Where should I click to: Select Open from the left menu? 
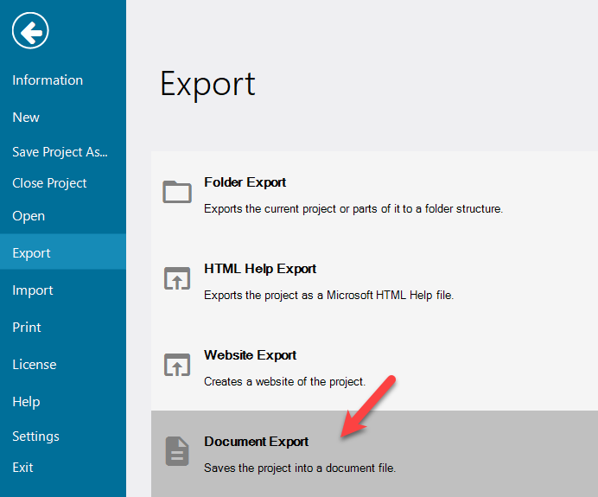click(29, 216)
